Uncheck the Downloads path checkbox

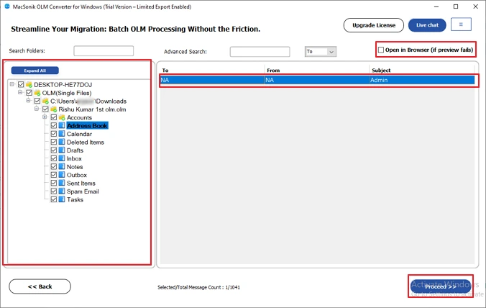pyautogui.click(x=37, y=101)
